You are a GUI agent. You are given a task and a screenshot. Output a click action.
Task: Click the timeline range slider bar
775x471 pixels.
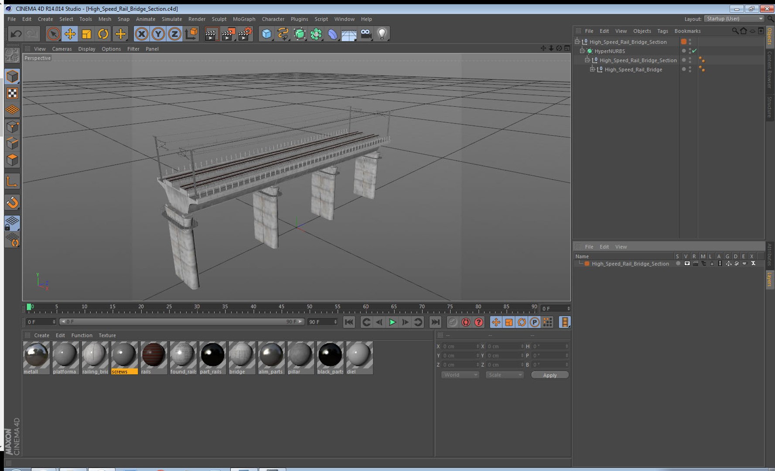[181, 322]
